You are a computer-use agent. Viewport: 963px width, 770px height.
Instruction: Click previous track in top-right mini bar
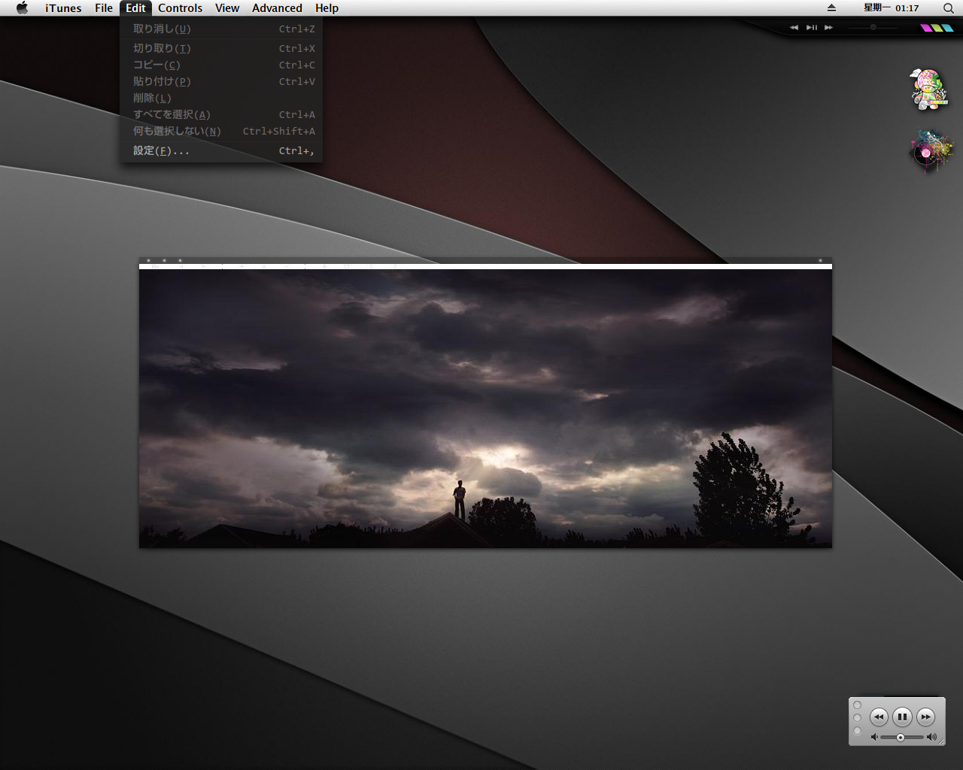[794, 28]
